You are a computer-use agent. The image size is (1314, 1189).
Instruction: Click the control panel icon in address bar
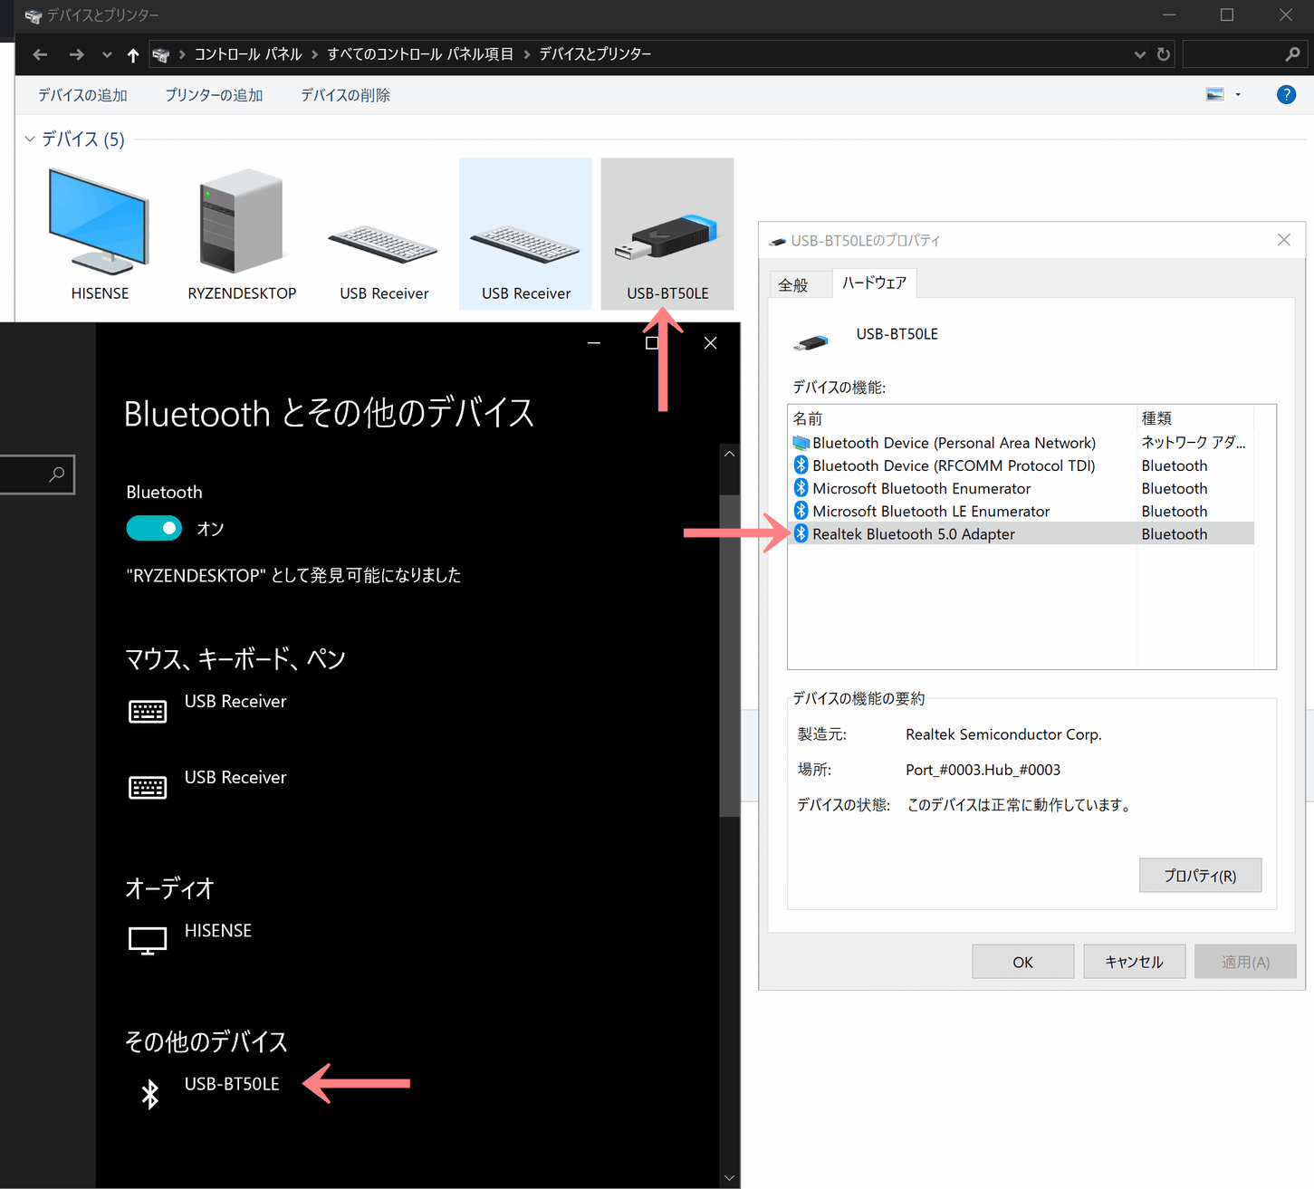click(161, 55)
